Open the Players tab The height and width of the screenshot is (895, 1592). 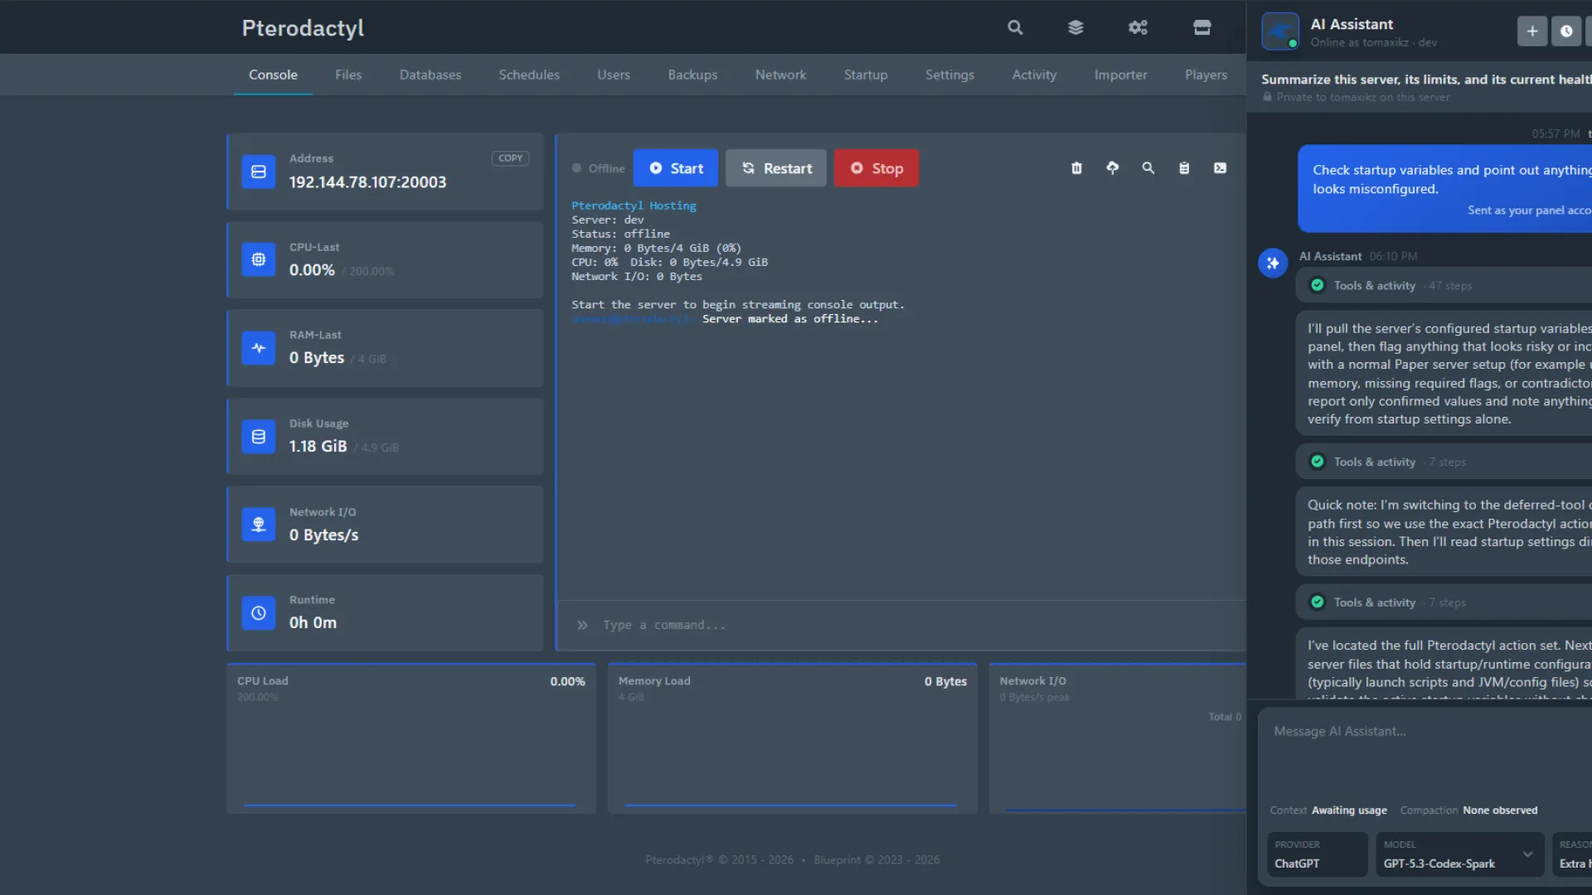point(1206,75)
